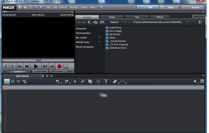Open the Window menu
The height and width of the screenshot is (133, 209).
tap(74, 7)
